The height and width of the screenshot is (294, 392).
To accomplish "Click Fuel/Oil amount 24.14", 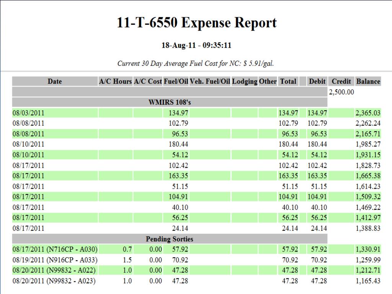I will pyautogui.click(x=180, y=228).
